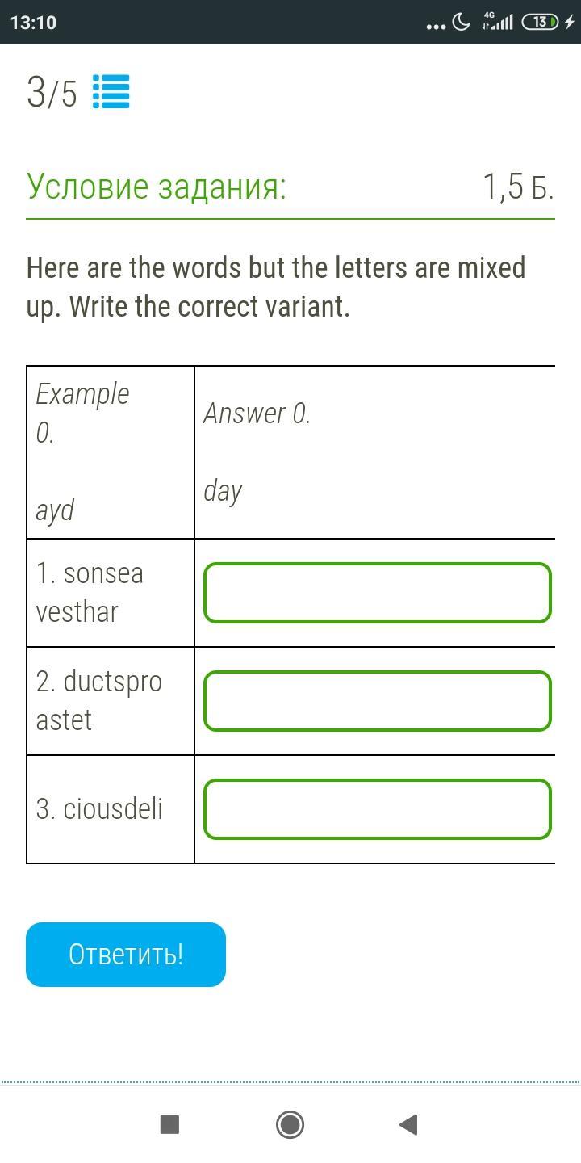Tap the status bar clock 13:10
Image resolution: width=581 pixels, height=1163 pixels.
point(34,23)
